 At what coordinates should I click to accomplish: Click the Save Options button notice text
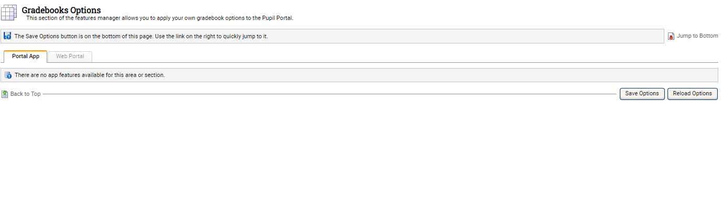pyautogui.click(x=141, y=37)
